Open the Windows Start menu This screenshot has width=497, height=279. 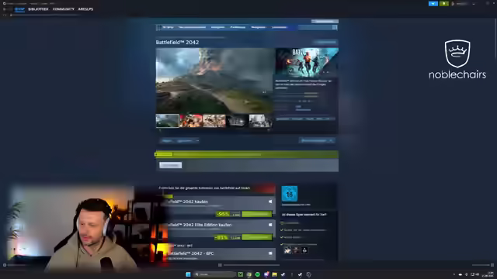point(188,274)
